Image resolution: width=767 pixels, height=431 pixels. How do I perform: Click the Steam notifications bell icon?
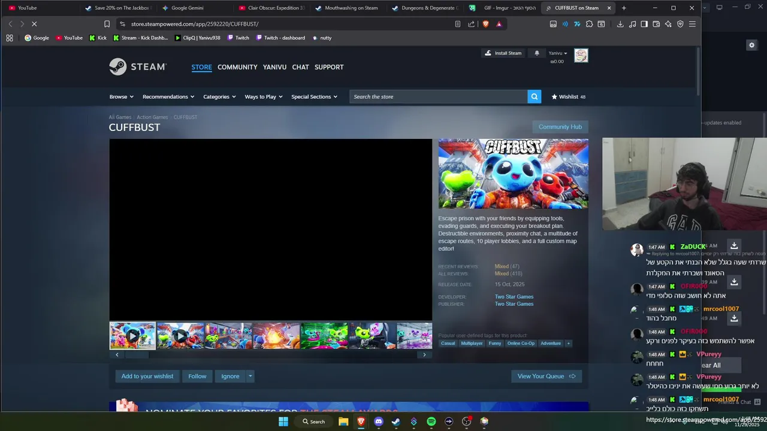(x=537, y=53)
